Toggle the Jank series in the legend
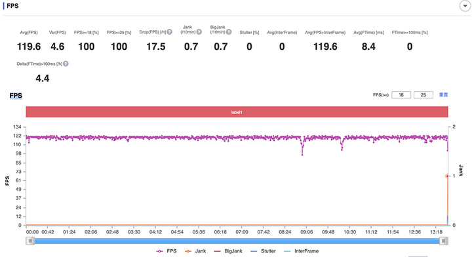This screenshot has width=472, height=257. pos(195,251)
